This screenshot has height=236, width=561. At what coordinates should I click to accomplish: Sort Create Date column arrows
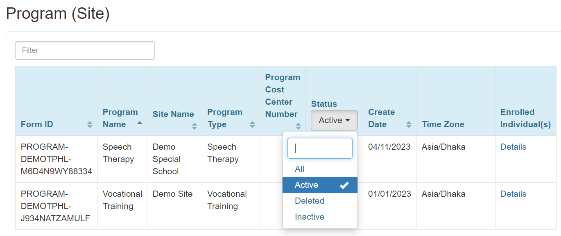(409, 125)
